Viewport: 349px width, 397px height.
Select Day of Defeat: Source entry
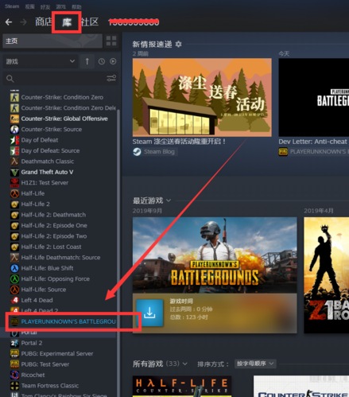(50, 150)
